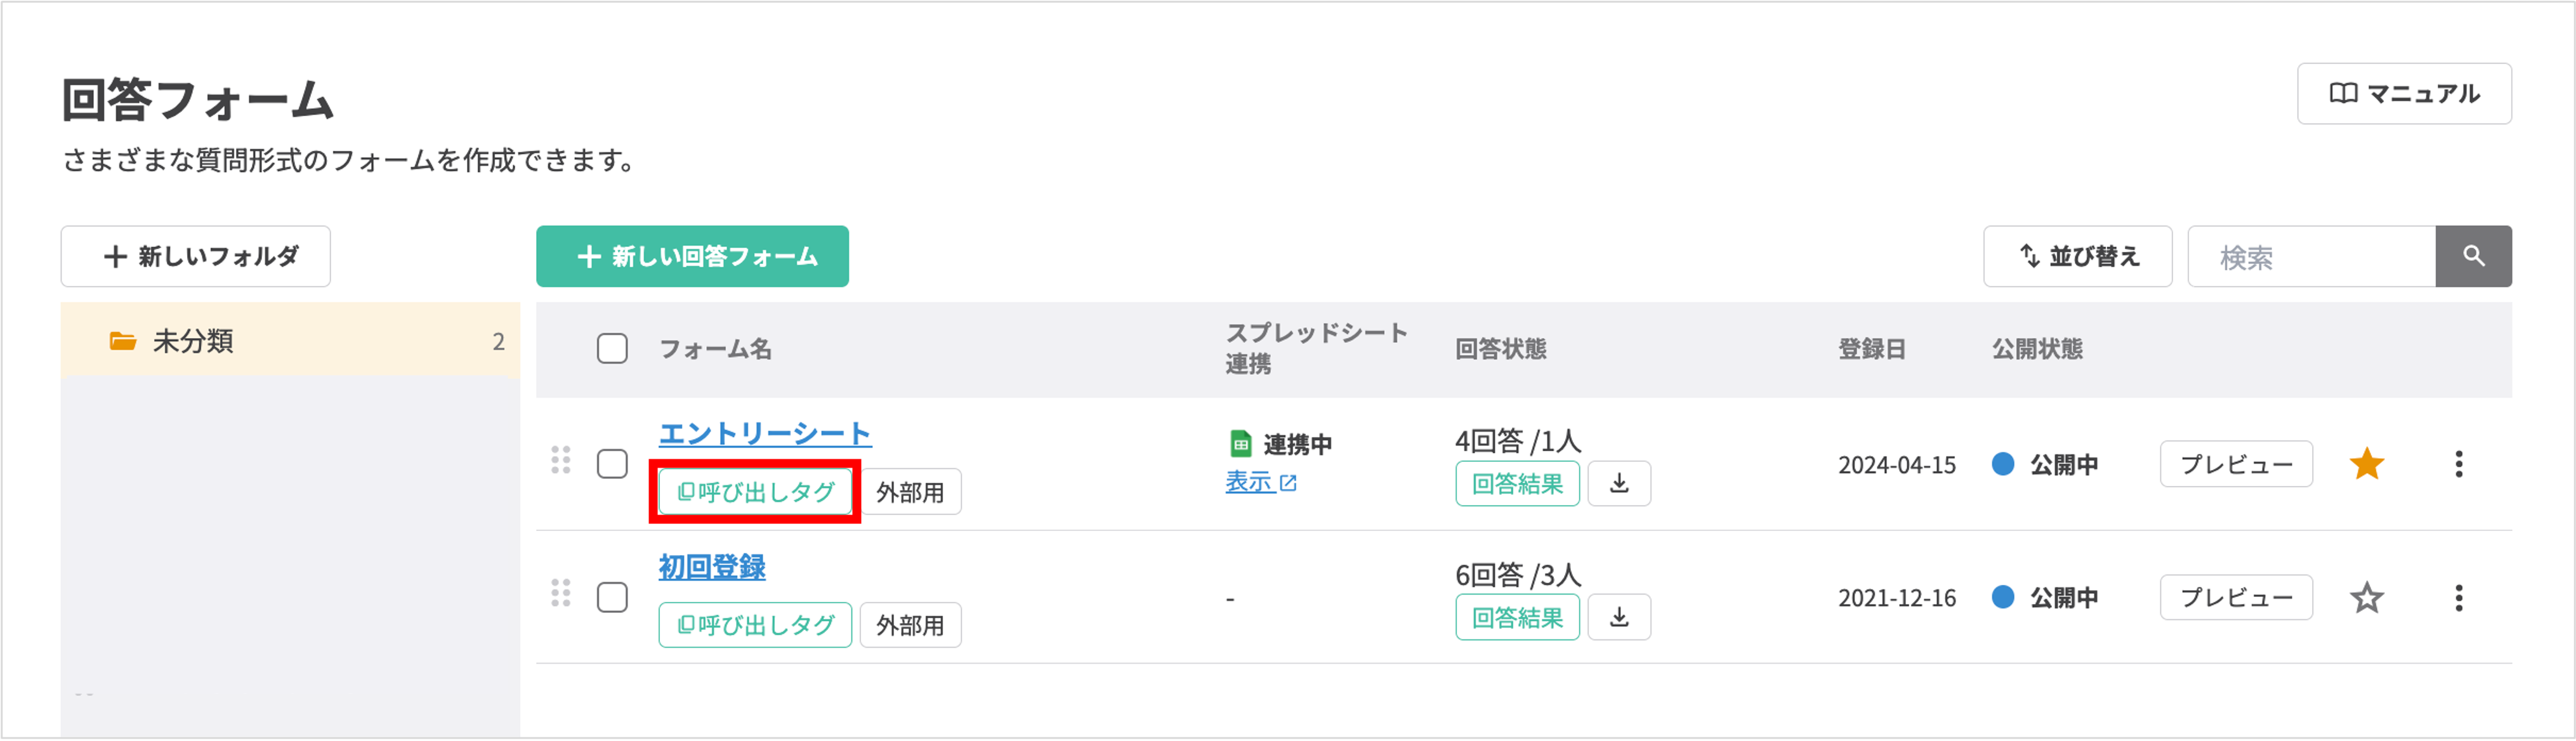Click the search magnifier button
The width and height of the screenshot is (2576, 741).
coord(2472,257)
